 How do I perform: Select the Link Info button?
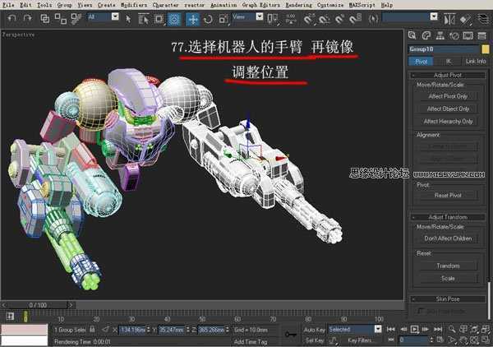[x=476, y=62]
